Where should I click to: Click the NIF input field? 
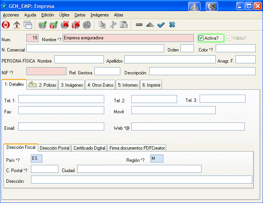click(x=46, y=71)
